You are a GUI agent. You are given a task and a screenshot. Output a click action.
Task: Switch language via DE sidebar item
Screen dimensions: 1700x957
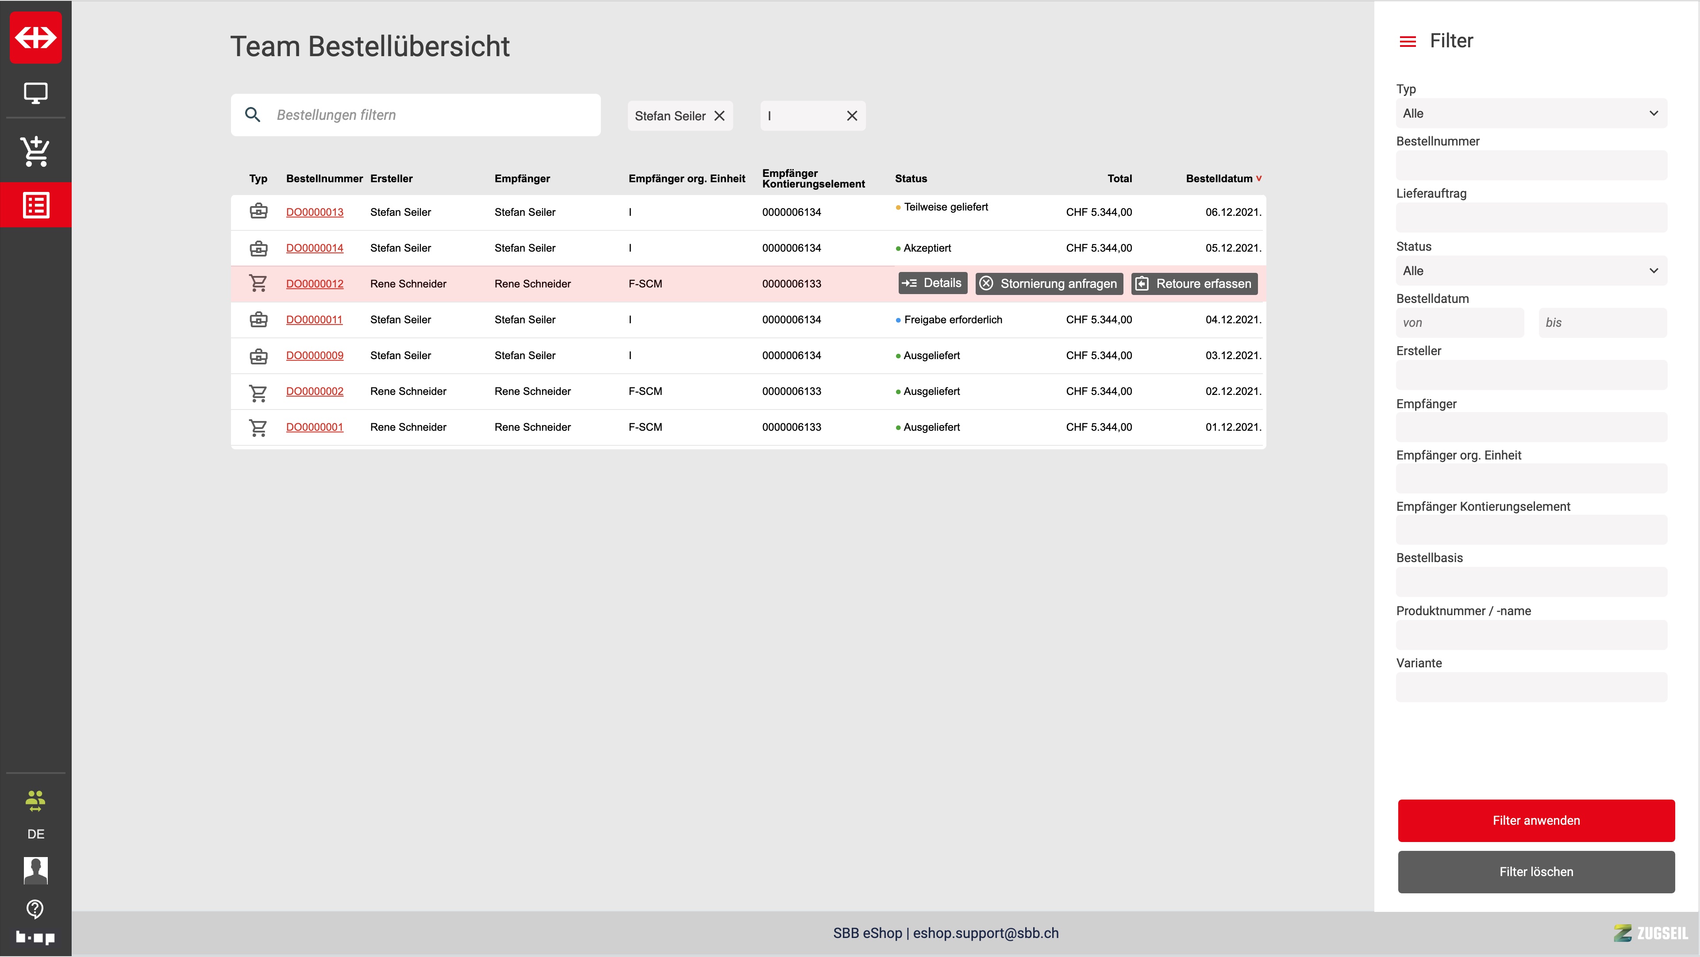click(x=36, y=834)
